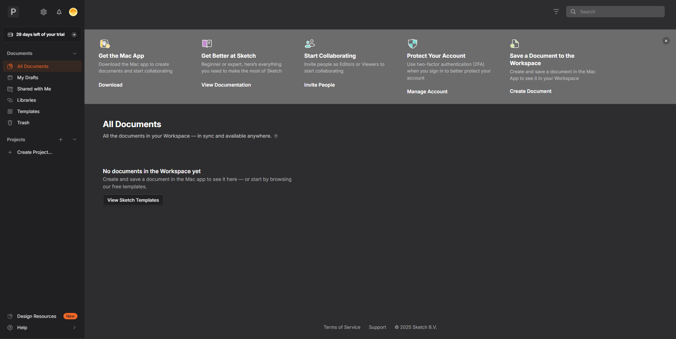Screen dimensions: 676x339
Task: Click the Design Resources icon
Action: (x=10, y=316)
